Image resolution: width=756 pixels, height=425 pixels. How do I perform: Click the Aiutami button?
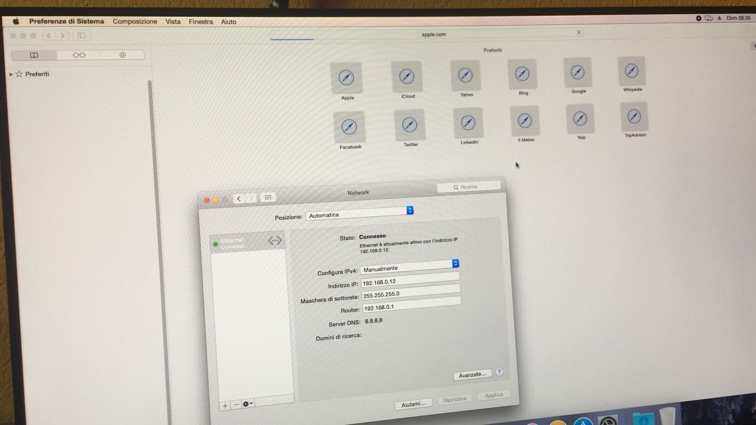coord(413,404)
